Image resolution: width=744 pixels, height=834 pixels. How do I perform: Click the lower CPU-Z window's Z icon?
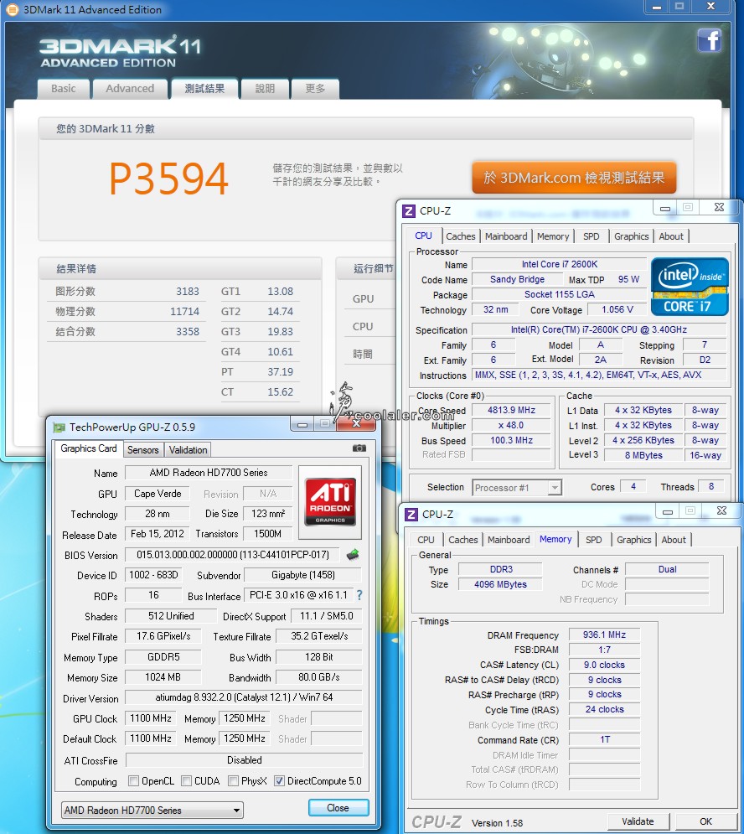point(411,515)
